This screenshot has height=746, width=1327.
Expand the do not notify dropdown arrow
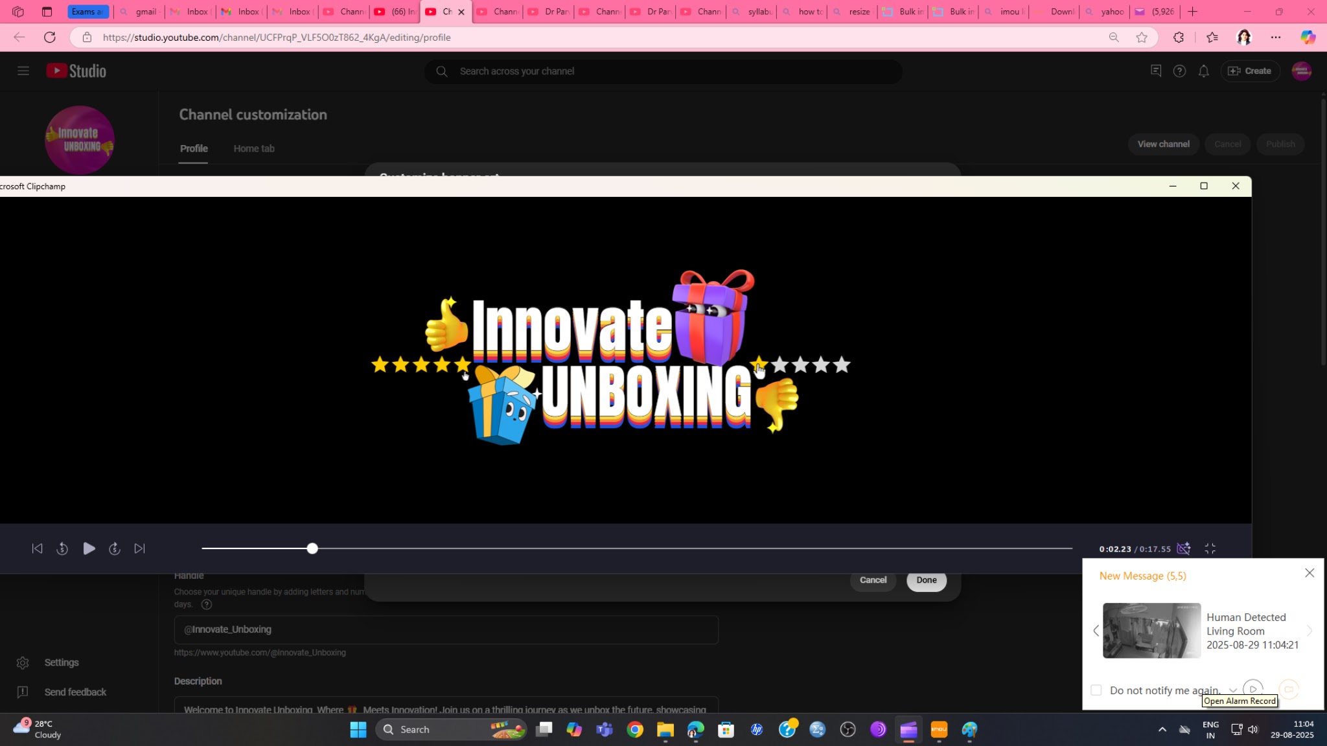coord(1232,690)
